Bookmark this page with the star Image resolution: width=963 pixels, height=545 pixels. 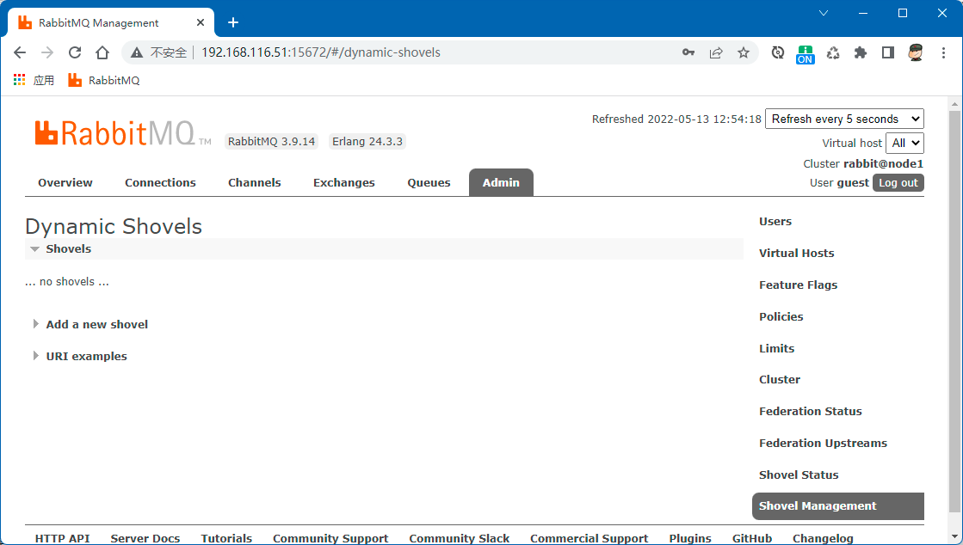click(744, 52)
